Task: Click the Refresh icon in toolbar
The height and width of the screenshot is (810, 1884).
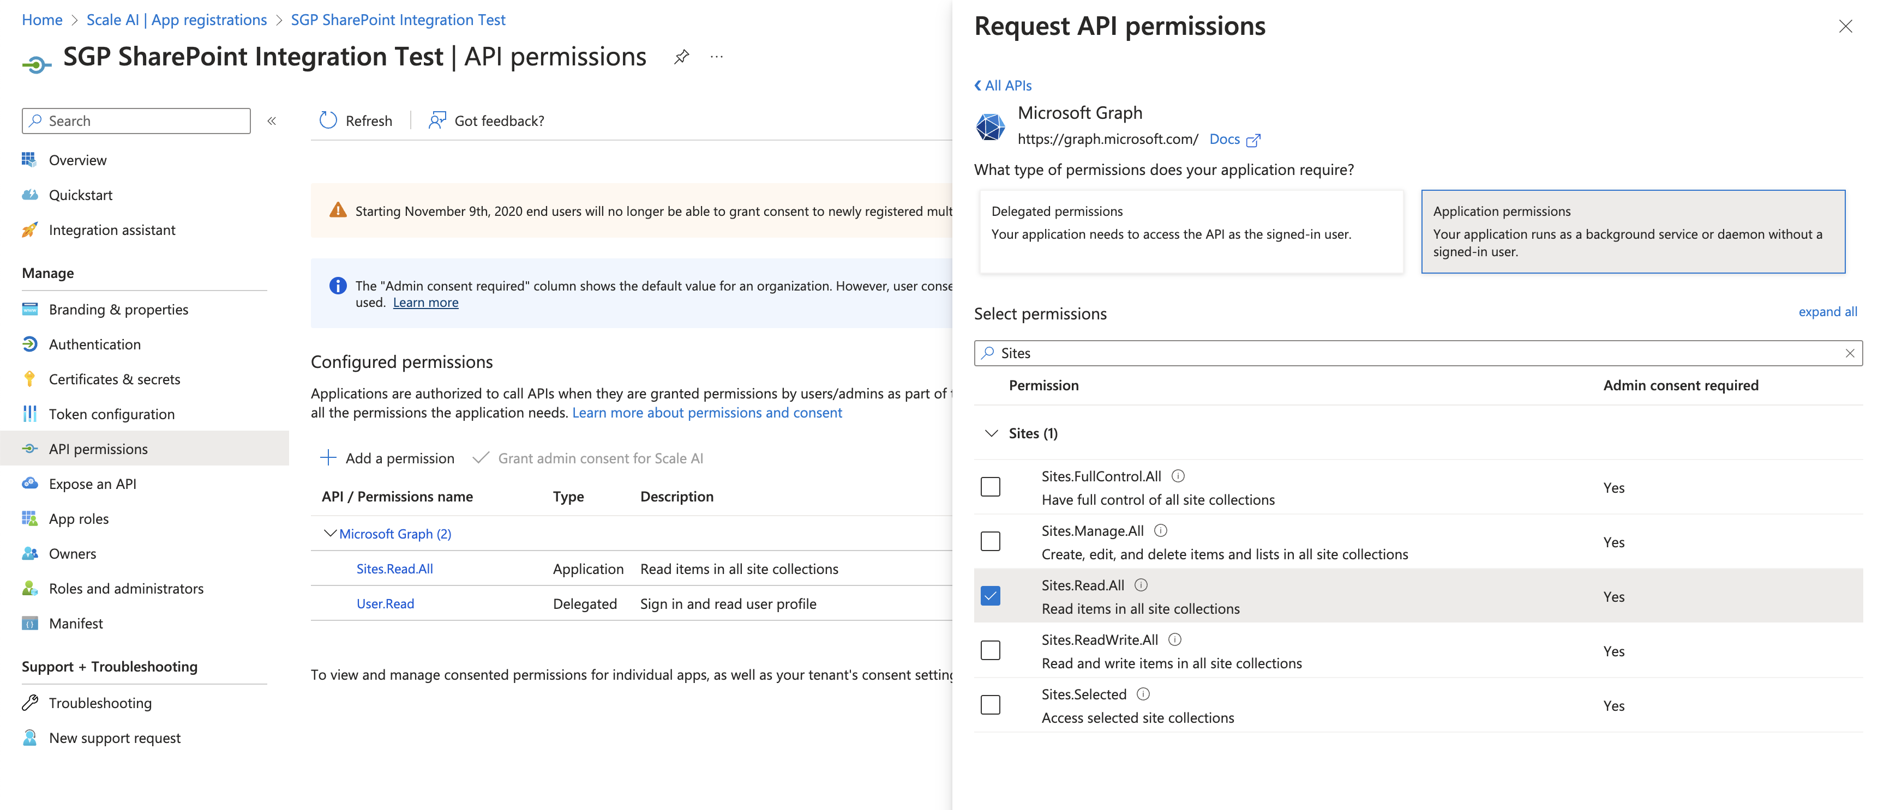Action: [328, 120]
